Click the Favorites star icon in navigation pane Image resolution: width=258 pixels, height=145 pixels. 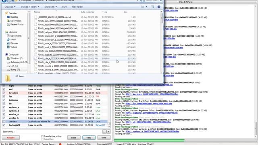[6, 13]
